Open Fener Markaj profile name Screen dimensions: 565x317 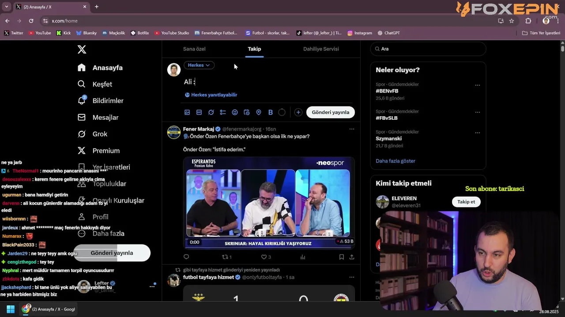[x=199, y=129]
